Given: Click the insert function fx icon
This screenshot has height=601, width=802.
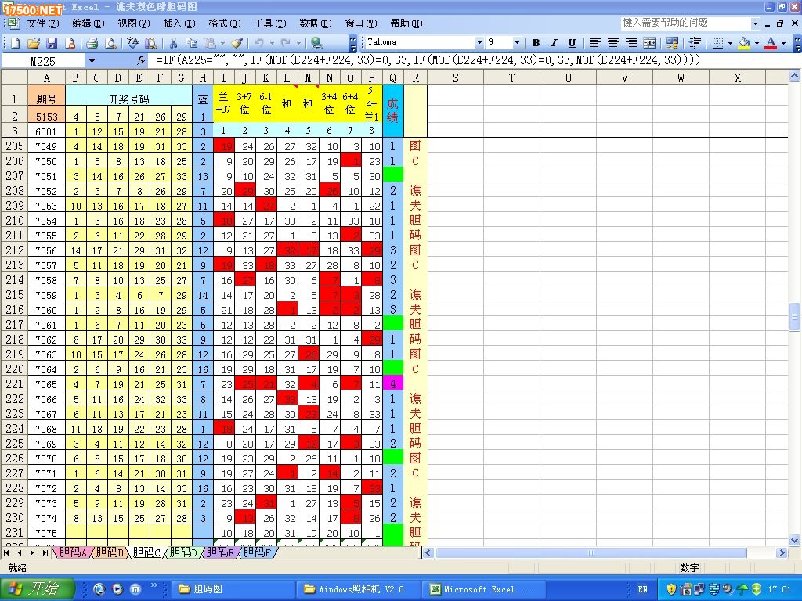Looking at the screenshot, I should point(141,61).
